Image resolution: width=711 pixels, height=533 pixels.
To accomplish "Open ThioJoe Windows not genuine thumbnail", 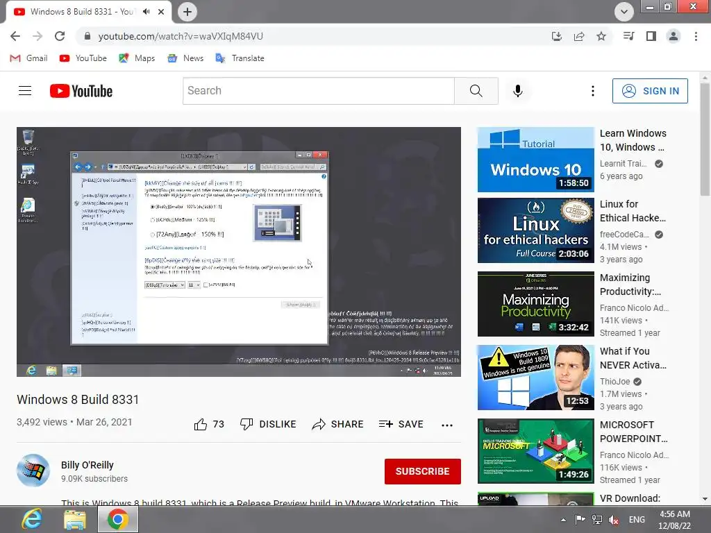I will pos(535,378).
